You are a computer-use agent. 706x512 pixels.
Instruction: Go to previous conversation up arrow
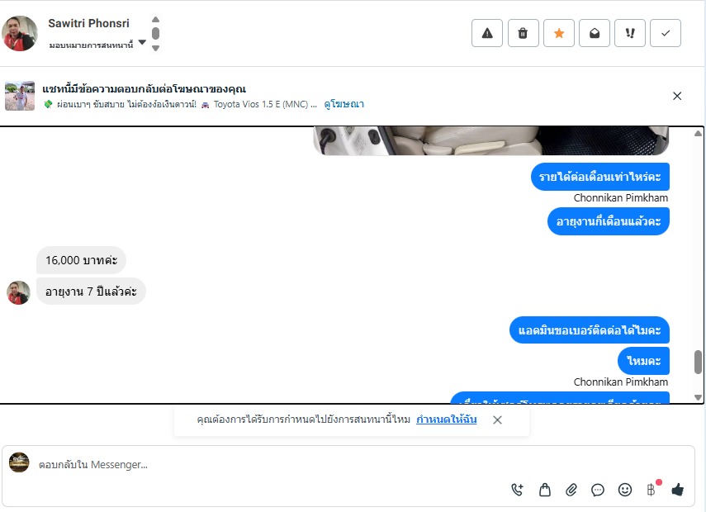tap(155, 19)
